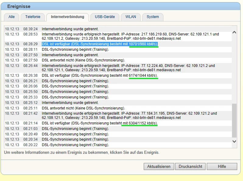Select the event with IP-Adresse 77.12.224.40
Image resolution: width=243 pixels, height=181 pixels.
(118, 68)
